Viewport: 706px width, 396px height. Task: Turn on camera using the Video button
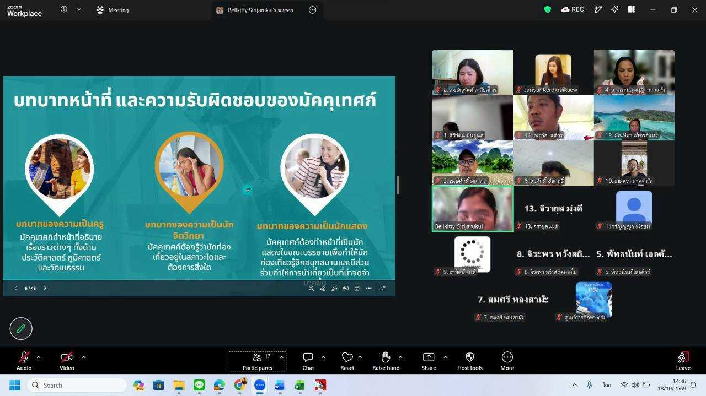click(67, 361)
